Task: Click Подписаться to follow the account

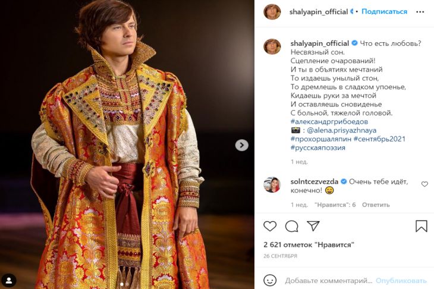Action: 384,12
